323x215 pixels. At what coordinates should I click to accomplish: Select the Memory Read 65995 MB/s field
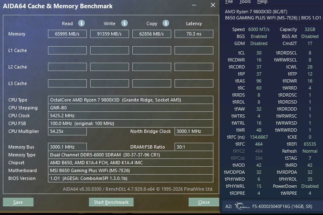[x=67, y=34]
